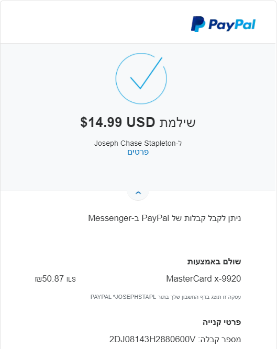This screenshot has height=349, width=277.
Task: Click the $14.99 USD paid amount
Action: click(117, 122)
